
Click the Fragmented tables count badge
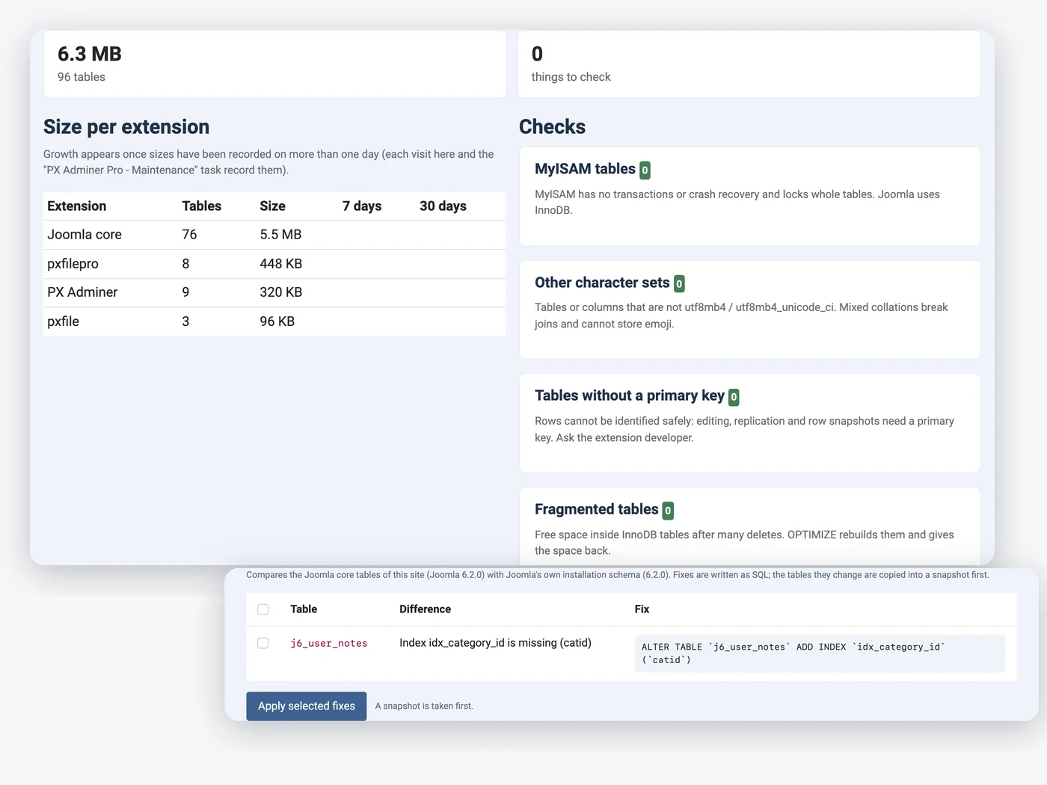(x=668, y=511)
